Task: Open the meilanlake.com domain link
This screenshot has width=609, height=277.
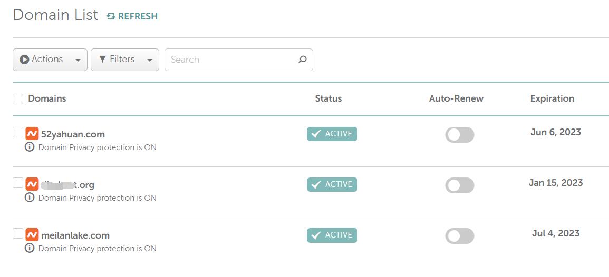Action: click(x=75, y=235)
